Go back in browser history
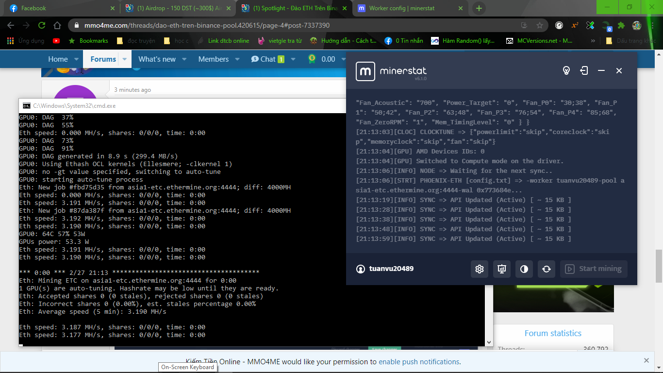 click(x=11, y=25)
